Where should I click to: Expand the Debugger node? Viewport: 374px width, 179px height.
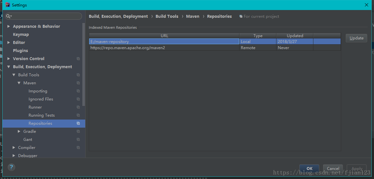click(14, 156)
